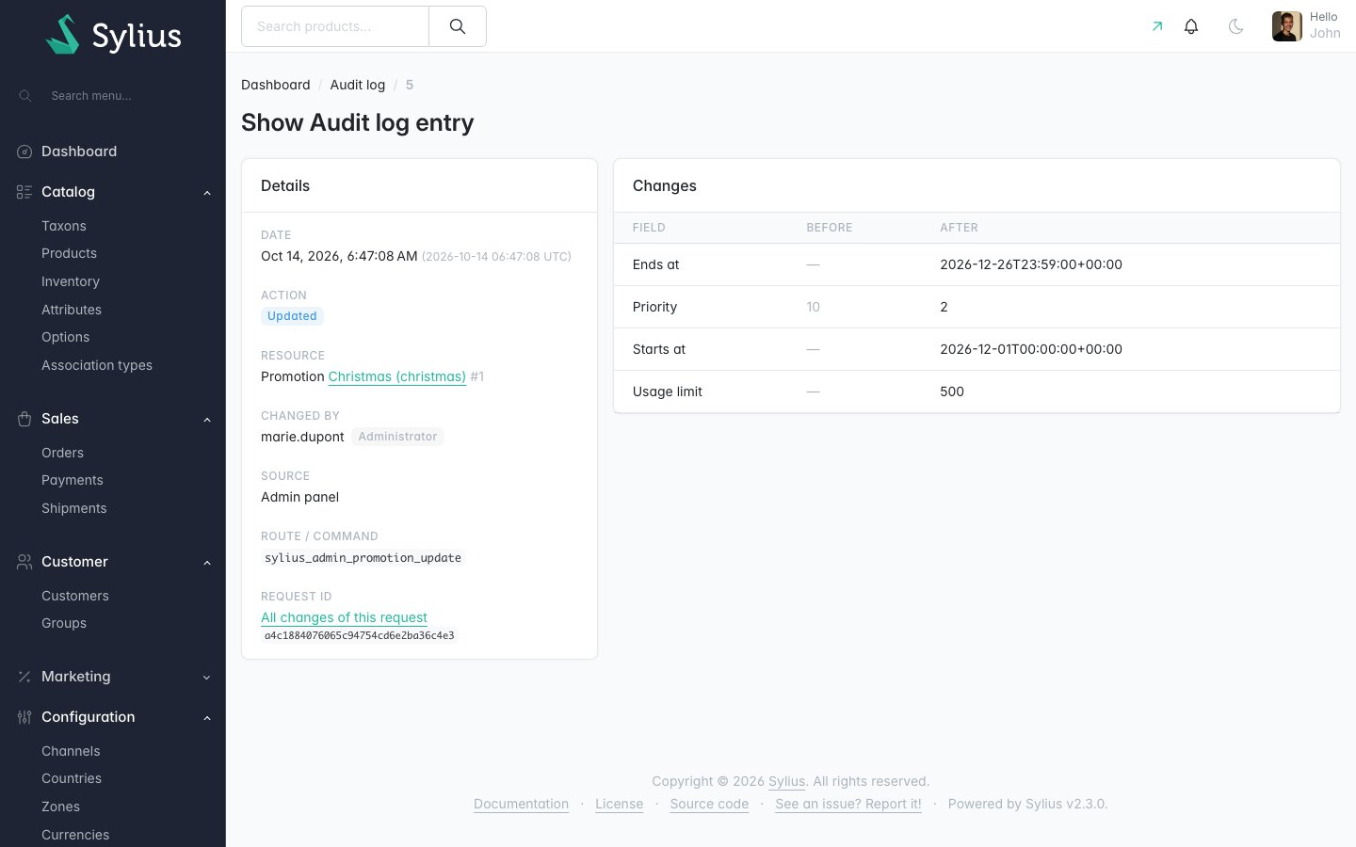
Task: Click the Ends at after value 2026-12-26T23:59:00+00:00
Action: click(x=1031, y=264)
